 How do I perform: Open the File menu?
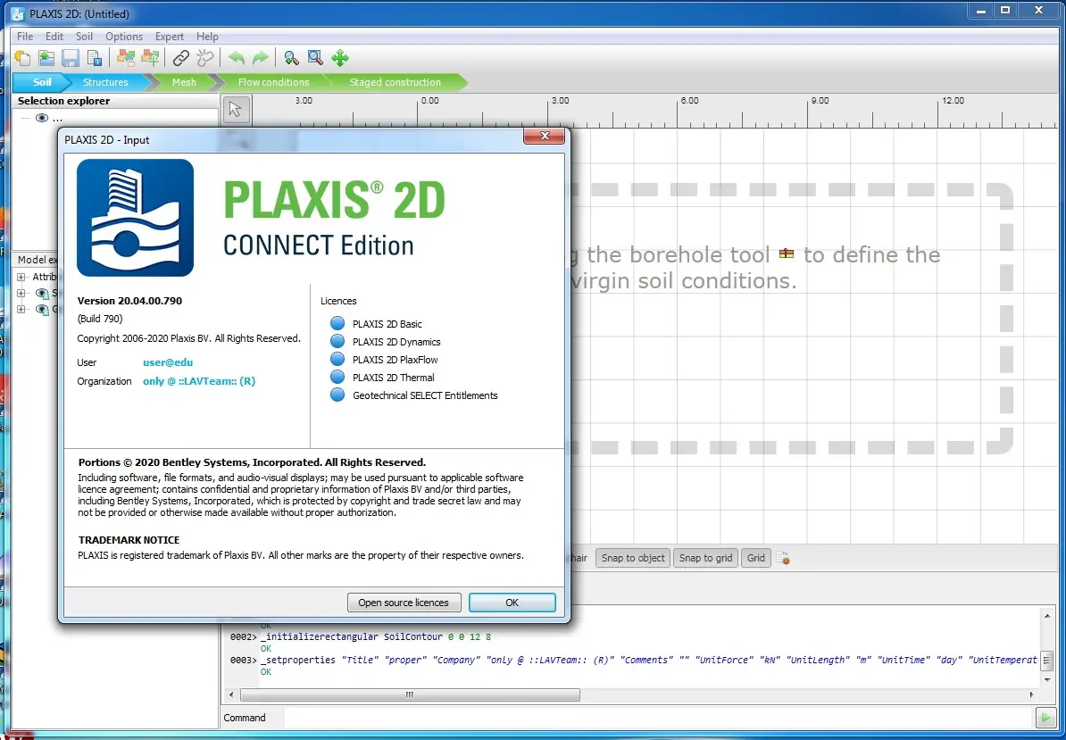point(24,37)
